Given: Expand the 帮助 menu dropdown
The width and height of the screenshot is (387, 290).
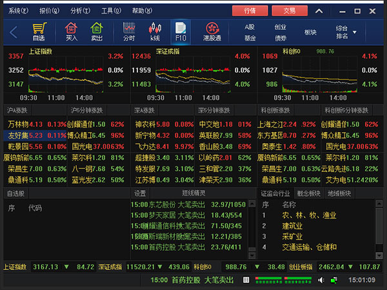Looking at the screenshot, I should pos(141,11).
